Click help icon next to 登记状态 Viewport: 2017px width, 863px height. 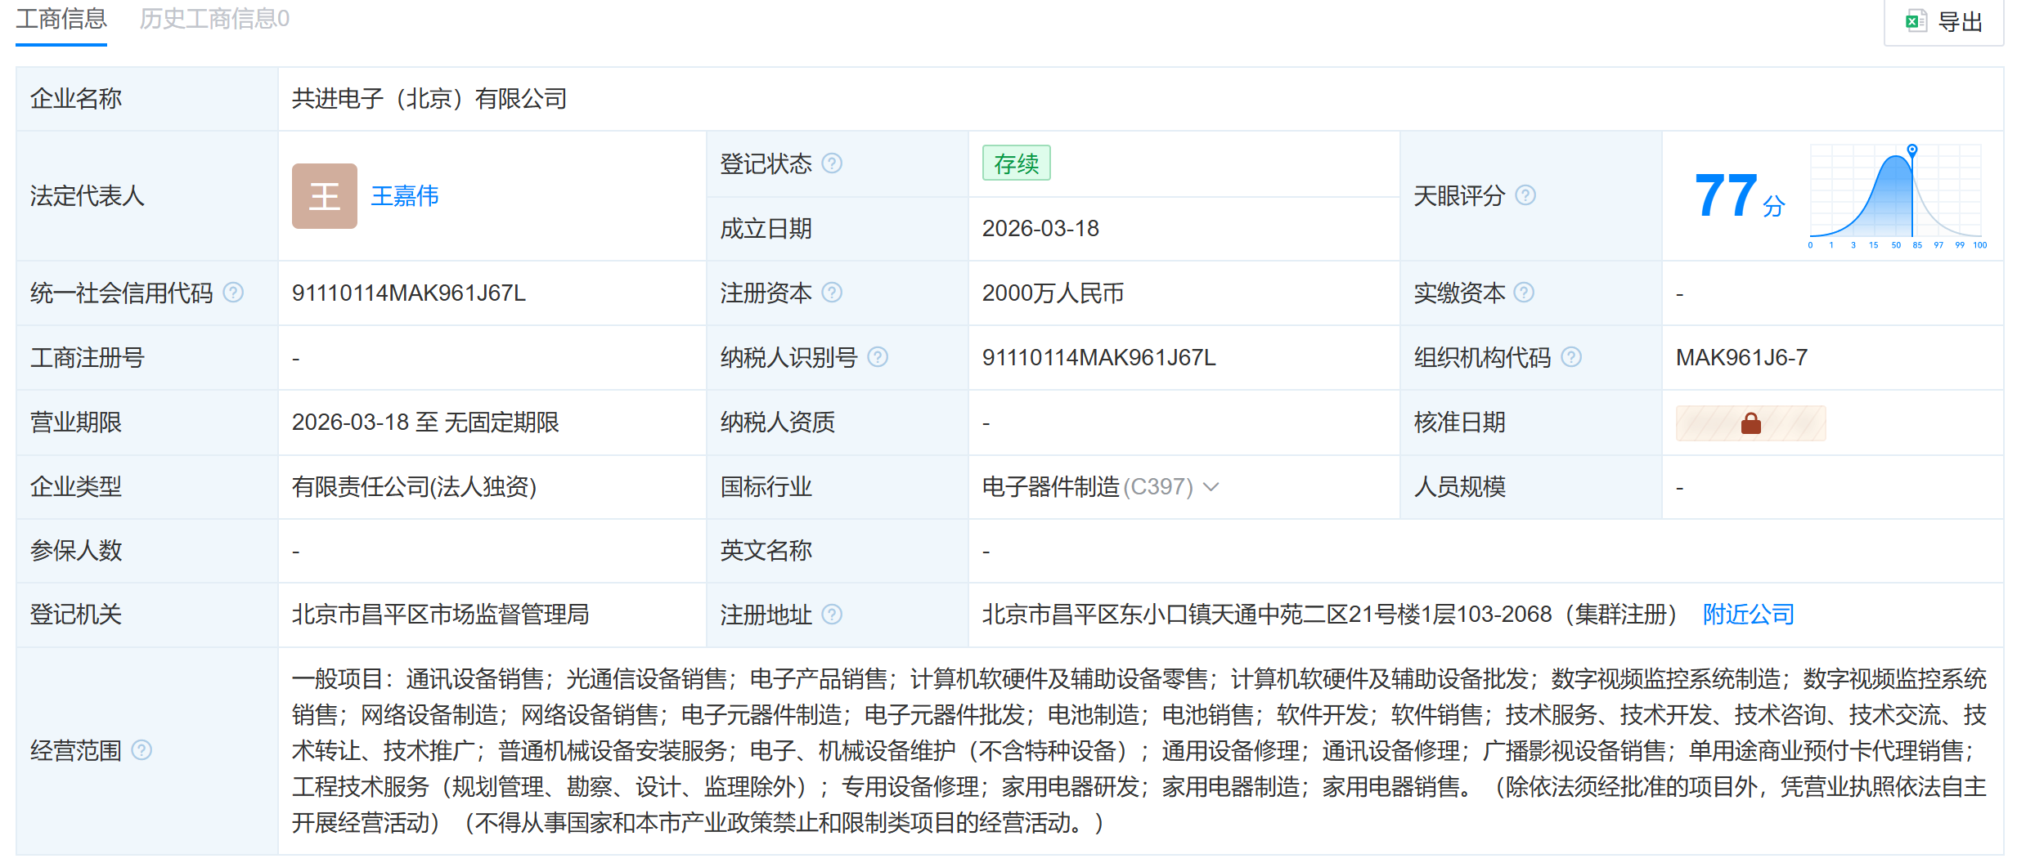coord(831,163)
